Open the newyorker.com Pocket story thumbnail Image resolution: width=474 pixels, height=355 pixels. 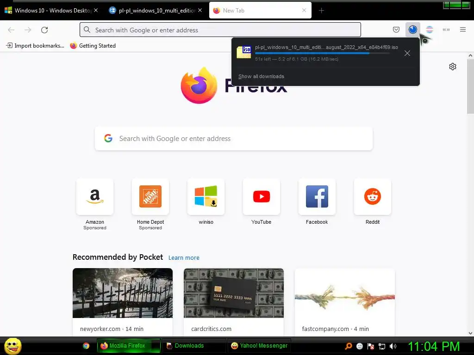(x=123, y=293)
